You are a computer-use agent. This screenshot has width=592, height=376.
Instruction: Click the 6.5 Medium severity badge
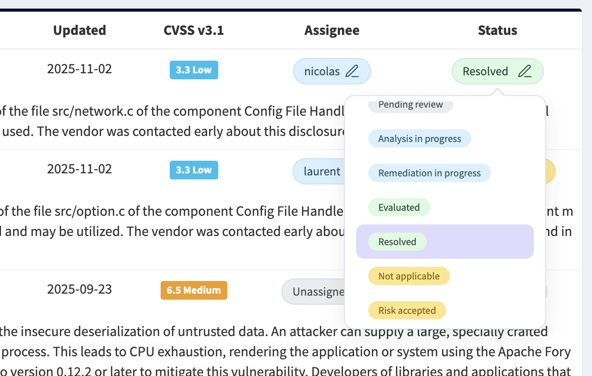click(194, 290)
